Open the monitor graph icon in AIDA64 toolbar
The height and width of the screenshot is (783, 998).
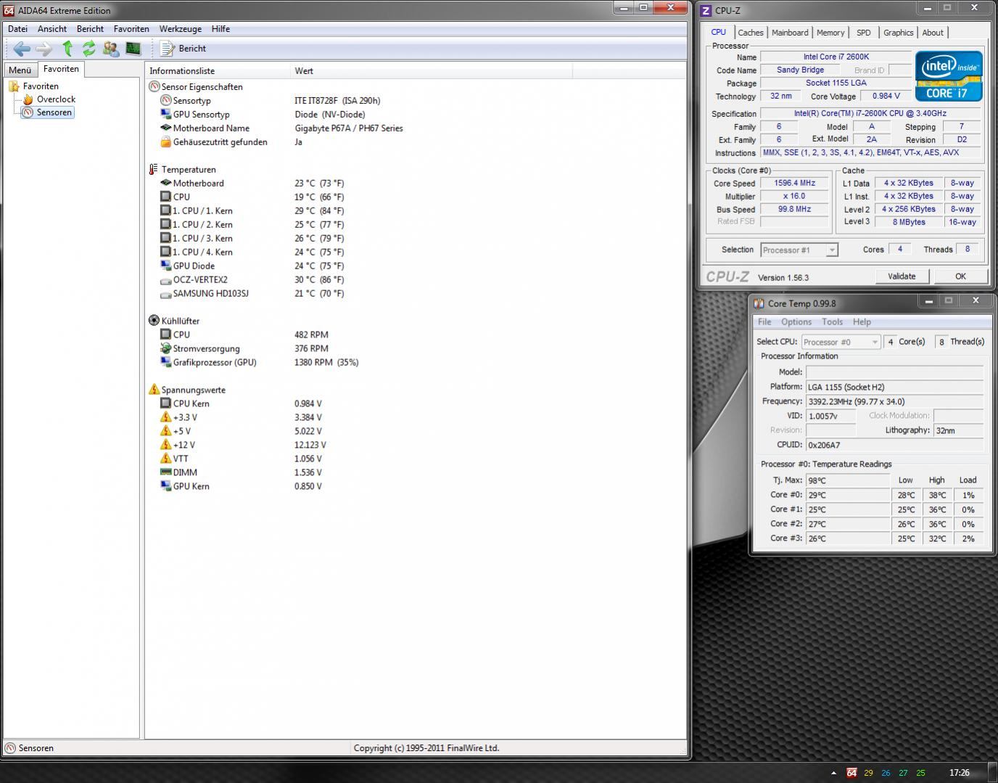click(133, 49)
